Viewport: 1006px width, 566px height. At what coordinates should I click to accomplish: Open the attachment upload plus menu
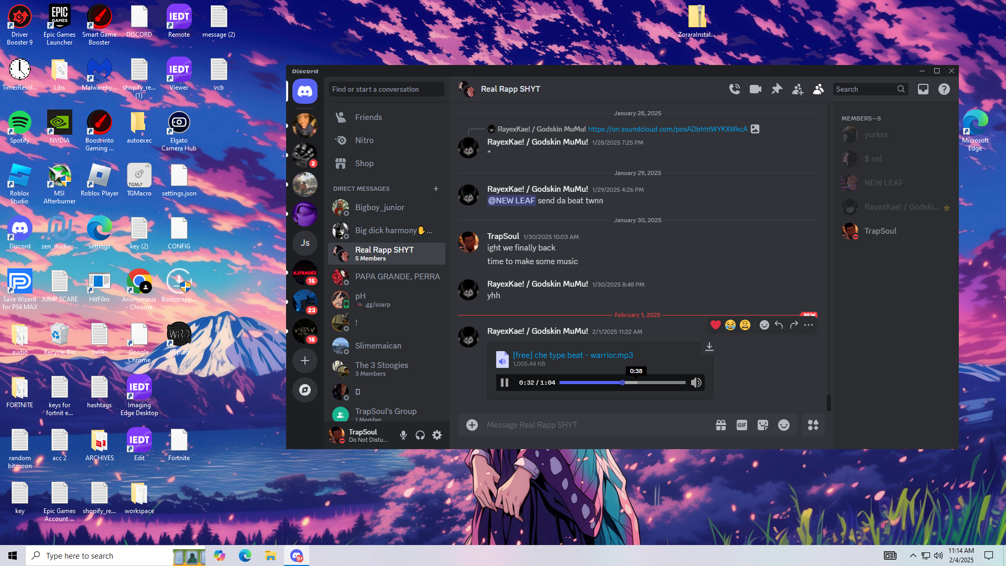pyautogui.click(x=472, y=425)
